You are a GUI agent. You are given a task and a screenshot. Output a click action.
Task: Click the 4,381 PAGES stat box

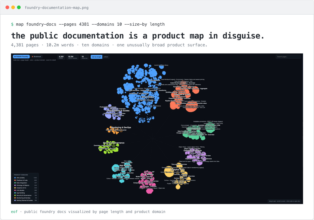point(61,57)
